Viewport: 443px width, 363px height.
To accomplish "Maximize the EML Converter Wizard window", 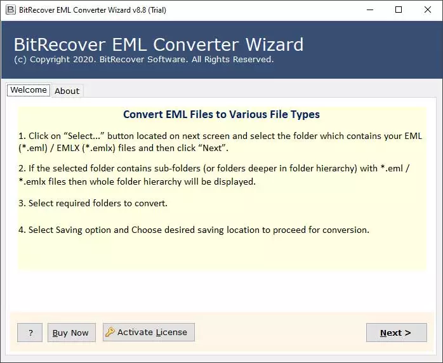I will (399, 10).
